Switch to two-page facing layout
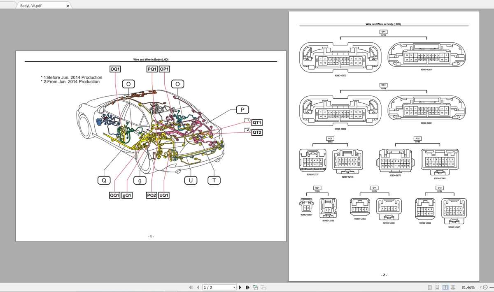The width and height of the screenshot is (494, 292). 445,287
